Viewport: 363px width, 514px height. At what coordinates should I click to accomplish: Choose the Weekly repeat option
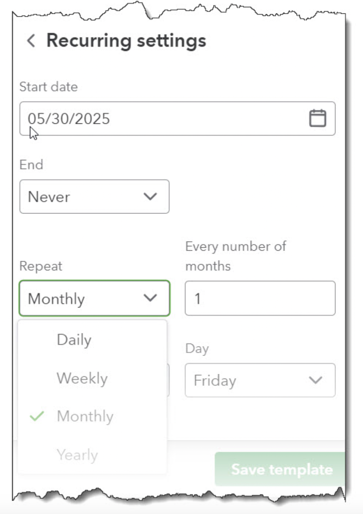tap(82, 378)
